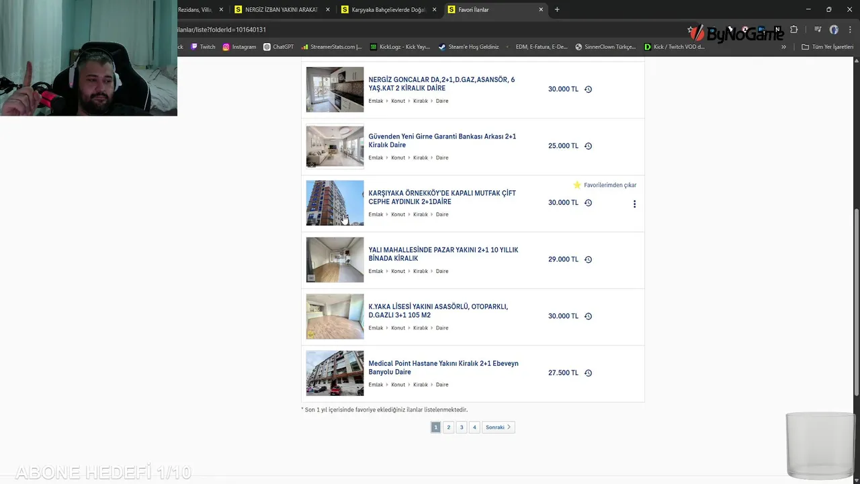Click thumbnail of K.YAKA LİSESİ listing
Viewport: 860px width, 484px height.
(x=335, y=316)
